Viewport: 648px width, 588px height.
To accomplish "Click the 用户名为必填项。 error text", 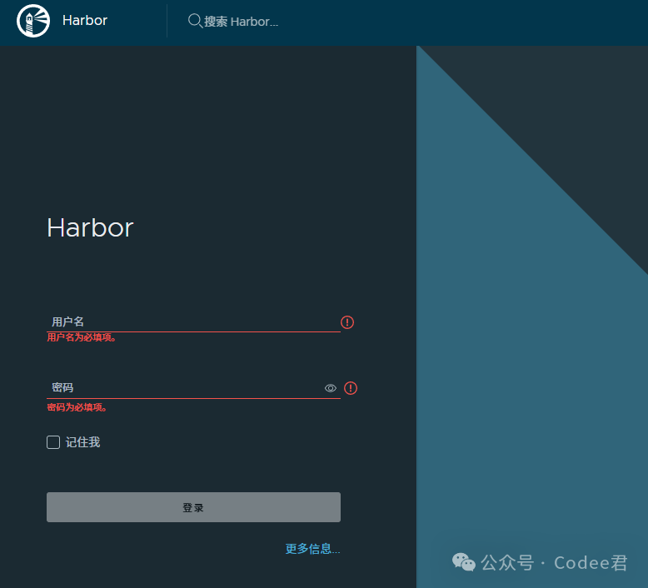I will coord(82,337).
